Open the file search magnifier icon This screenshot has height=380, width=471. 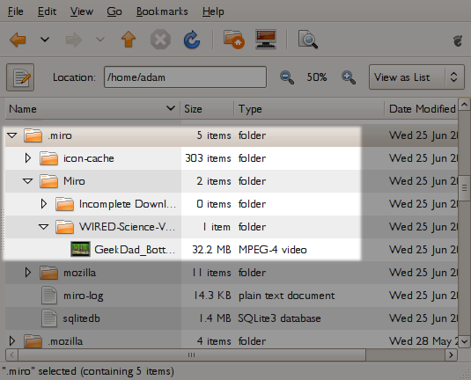(307, 40)
